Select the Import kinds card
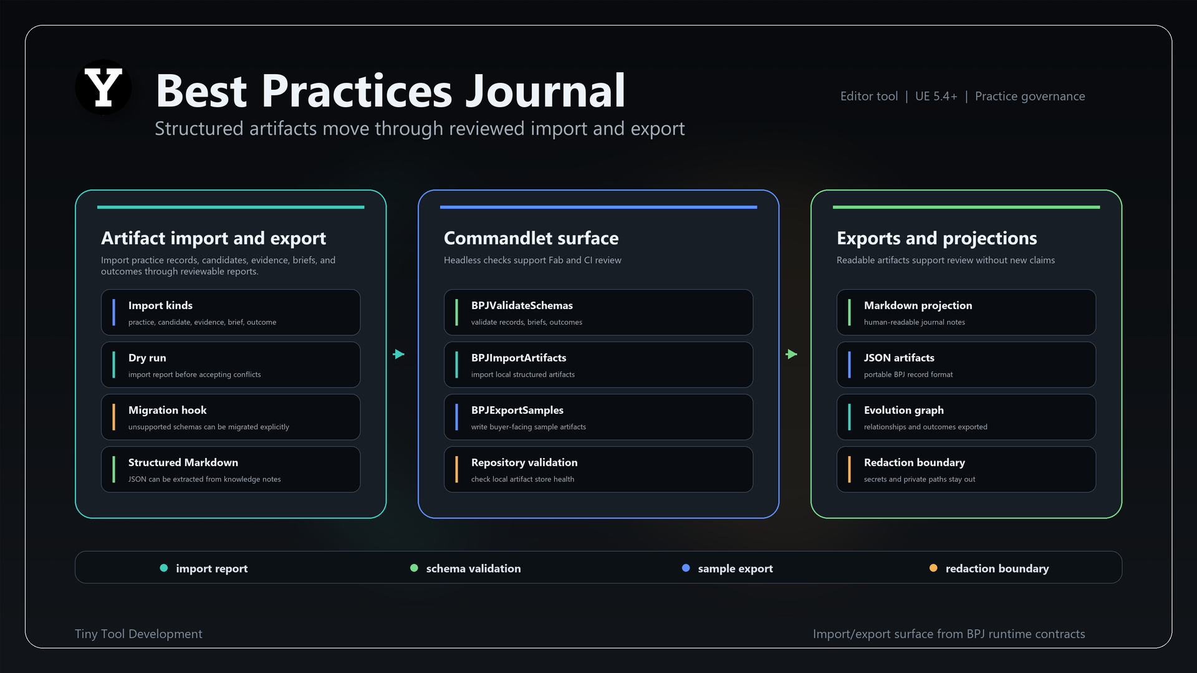 231,312
